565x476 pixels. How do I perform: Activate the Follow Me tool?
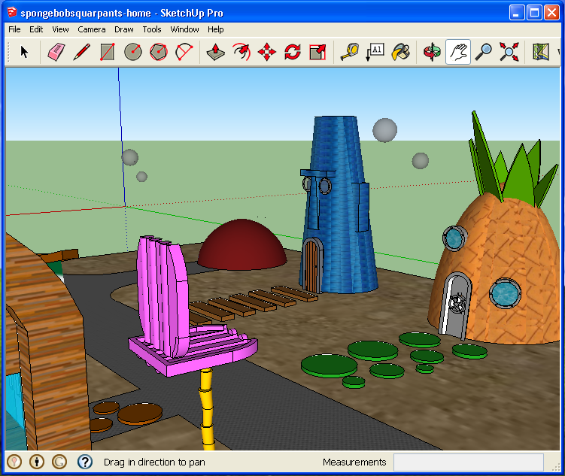tap(241, 52)
